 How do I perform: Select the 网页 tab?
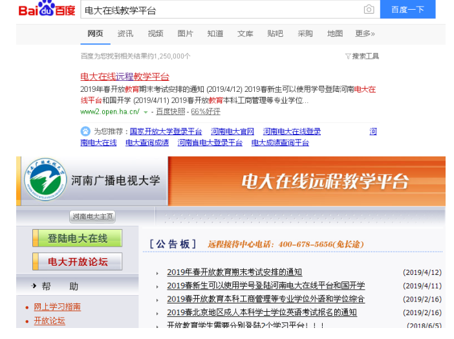[95, 34]
